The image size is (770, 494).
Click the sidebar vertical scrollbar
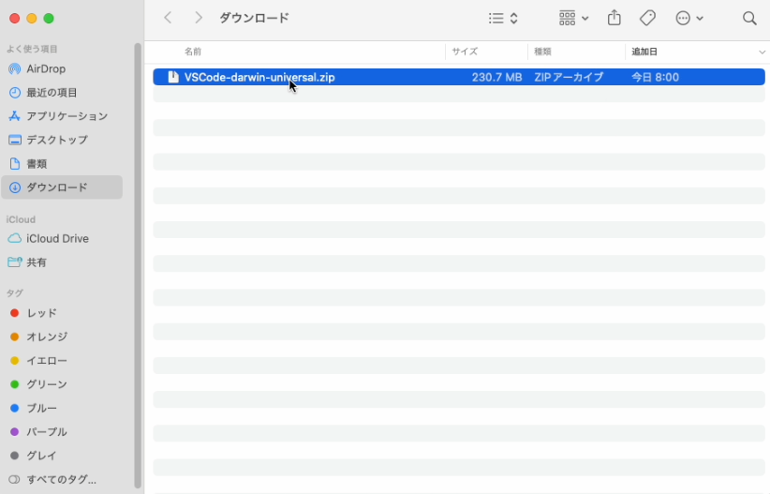click(x=138, y=265)
